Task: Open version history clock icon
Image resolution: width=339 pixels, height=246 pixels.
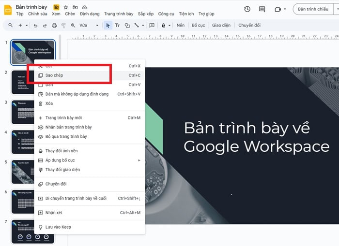Action: [247, 9]
